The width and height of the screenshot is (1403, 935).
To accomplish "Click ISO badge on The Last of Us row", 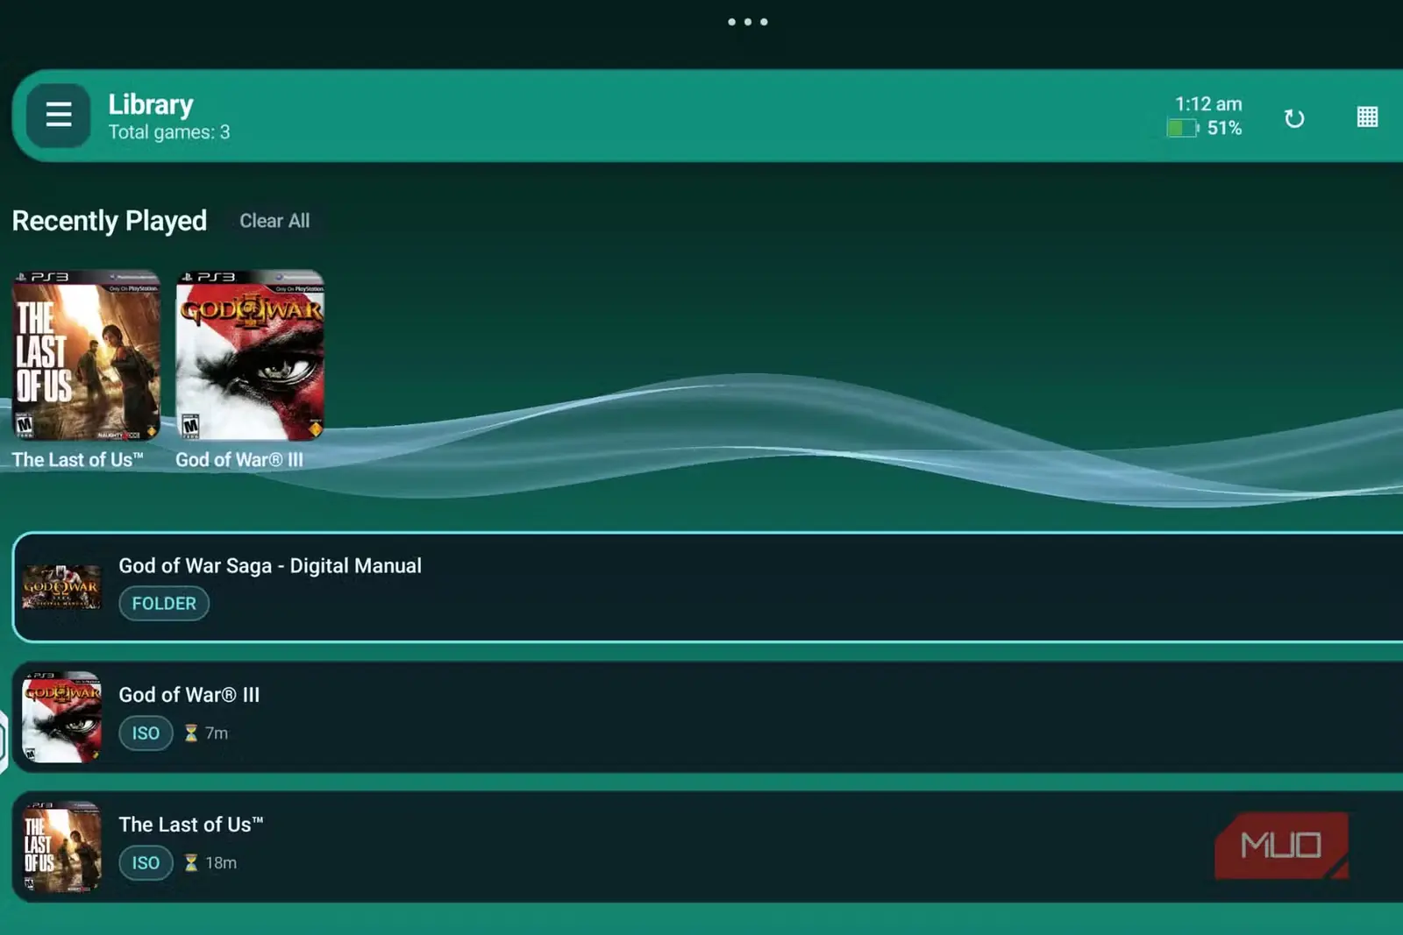I will (146, 863).
